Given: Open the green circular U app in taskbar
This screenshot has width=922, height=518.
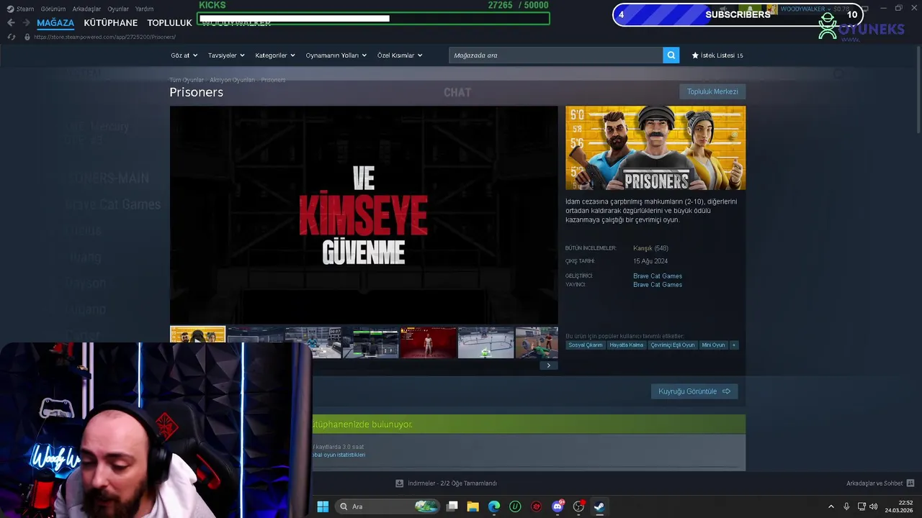Looking at the screenshot, I should click(x=515, y=506).
